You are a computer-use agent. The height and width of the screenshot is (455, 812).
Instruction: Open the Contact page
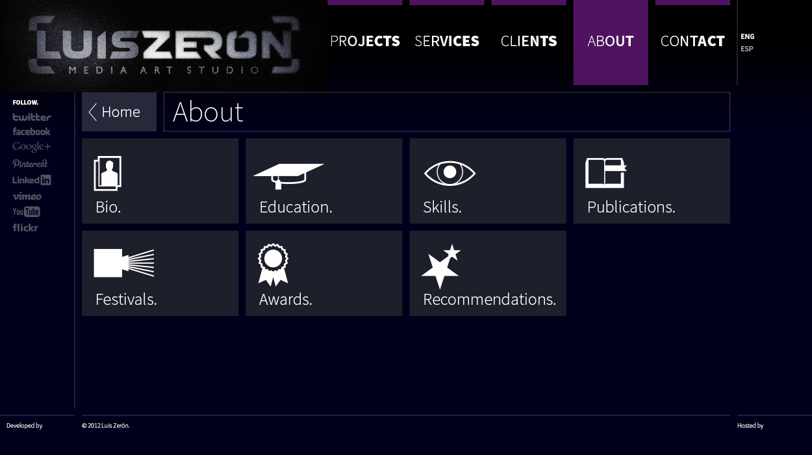(x=692, y=41)
